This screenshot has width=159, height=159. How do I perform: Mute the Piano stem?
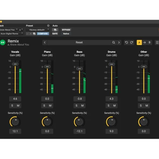50,105
